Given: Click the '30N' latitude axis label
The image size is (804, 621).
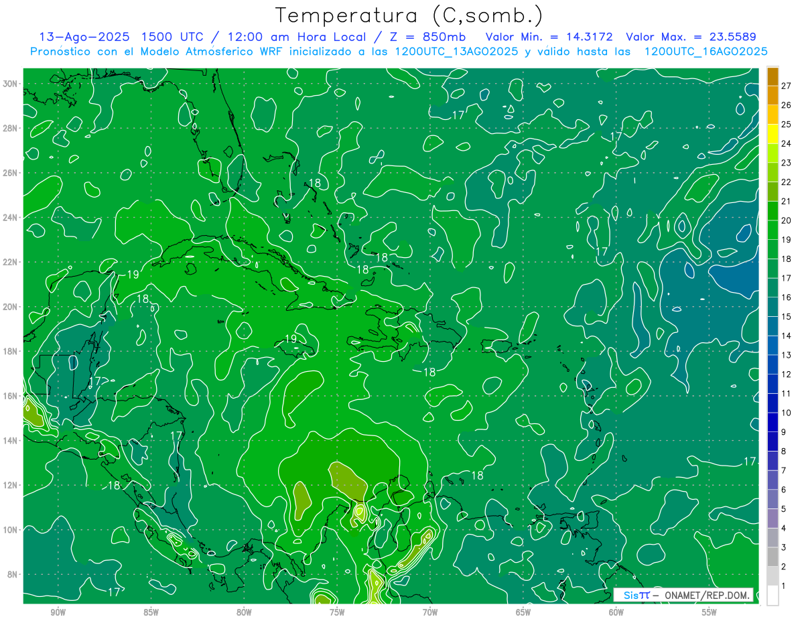Looking at the screenshot, I should coord(10,84).
